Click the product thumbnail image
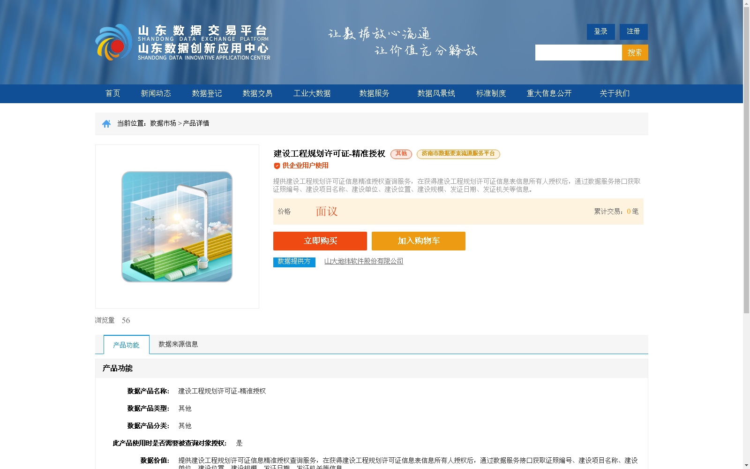Viewport: 750px width, 469px height. click(x=177, y=227)
